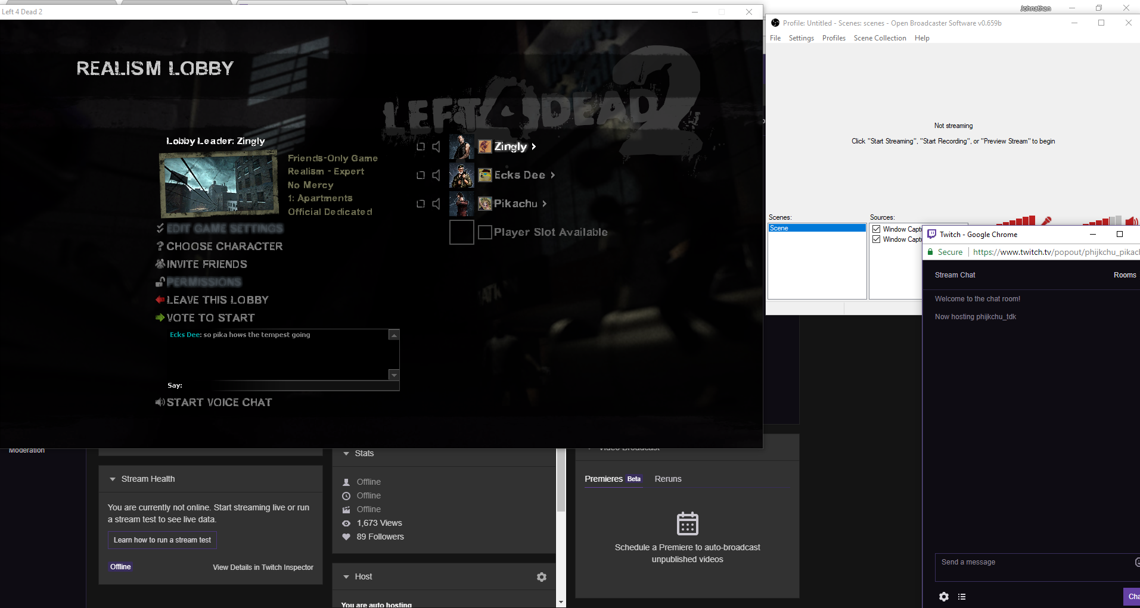
Task: Click the dashboard scrollbar down arrow
Action: 561,603
